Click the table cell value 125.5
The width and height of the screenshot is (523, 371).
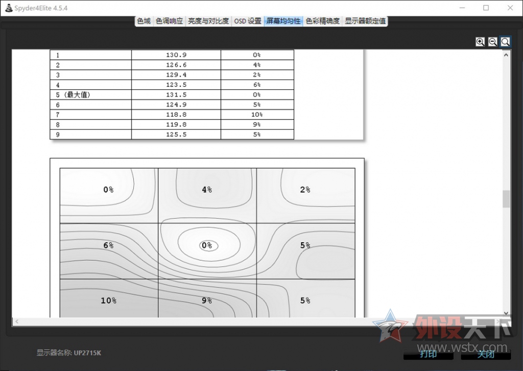point(176,134)
